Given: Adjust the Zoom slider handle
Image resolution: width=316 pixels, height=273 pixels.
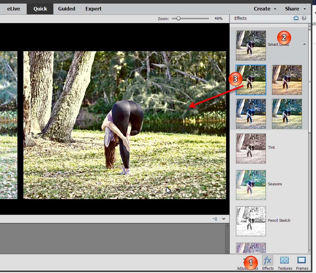Looking at the screenshot, I should pyautogui.click(x=178, y=19).
